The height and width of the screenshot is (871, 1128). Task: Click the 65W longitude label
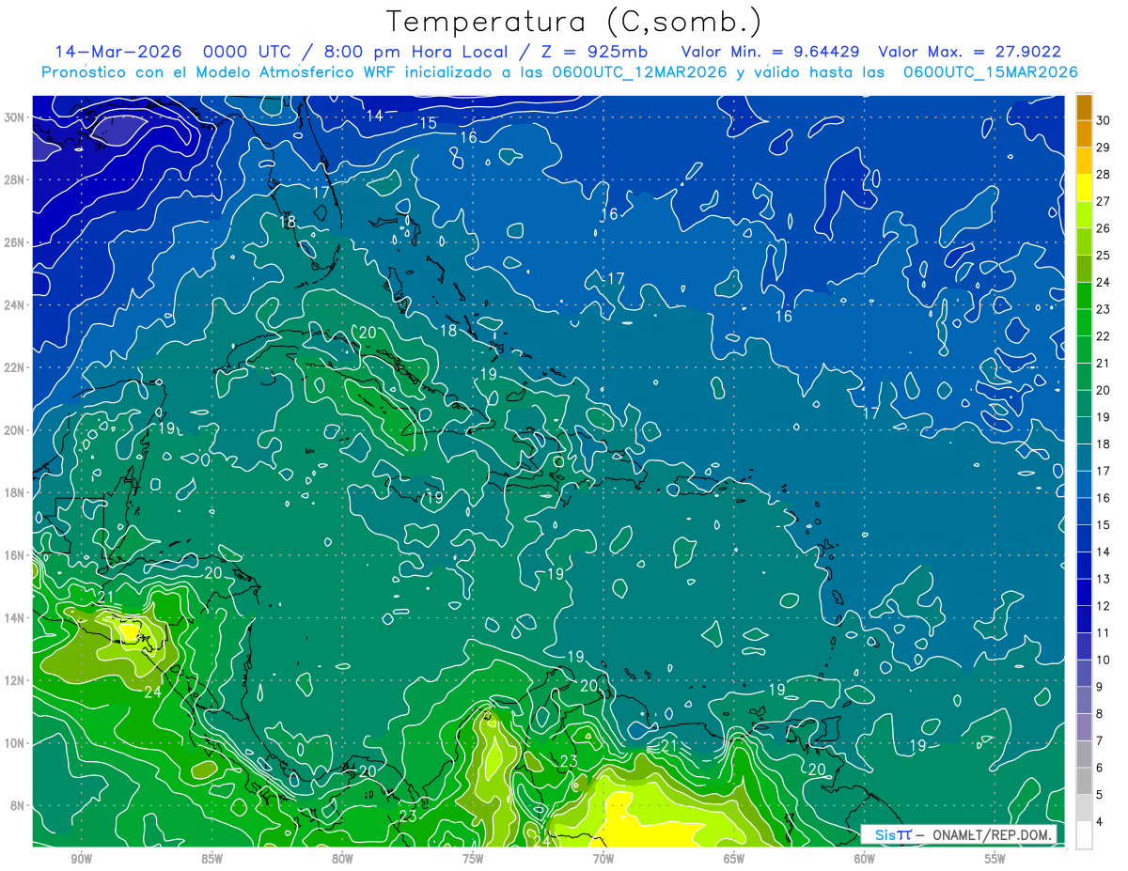[x=734, y=859]
